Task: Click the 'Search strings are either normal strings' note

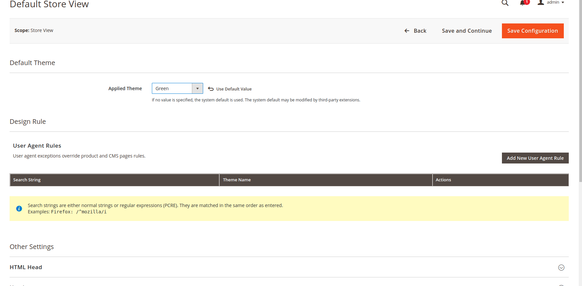Action: [x=155, y=205]
